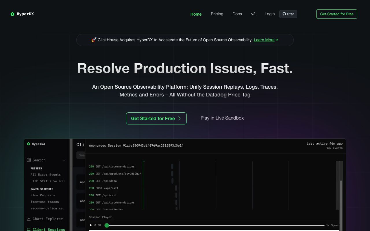Open the frontend traces saved search
370x231 pixels.
tap(45, 202)
